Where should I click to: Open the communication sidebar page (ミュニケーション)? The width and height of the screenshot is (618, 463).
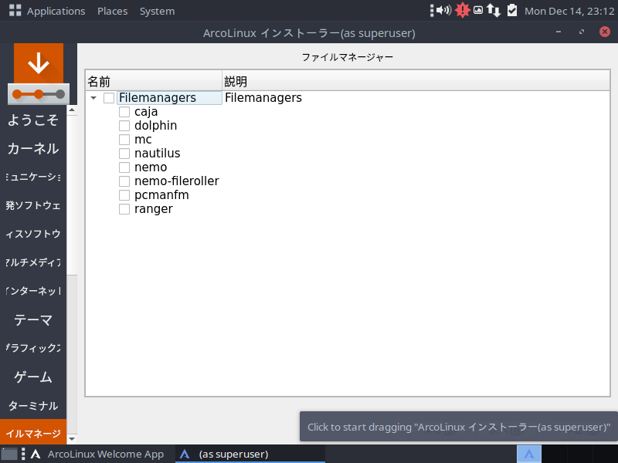(33, 177)
